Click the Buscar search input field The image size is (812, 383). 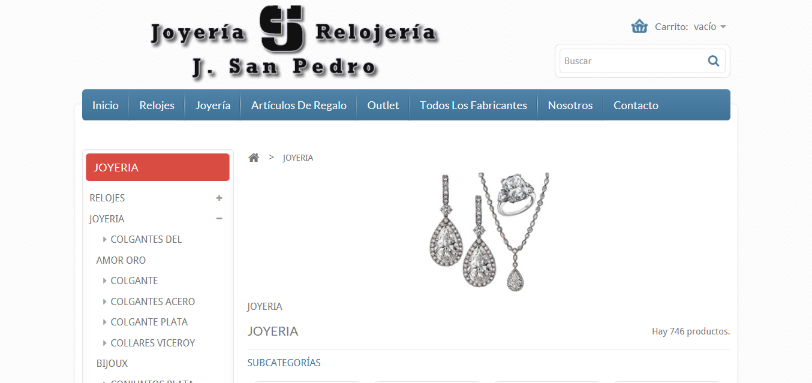(x=633, y=61)
